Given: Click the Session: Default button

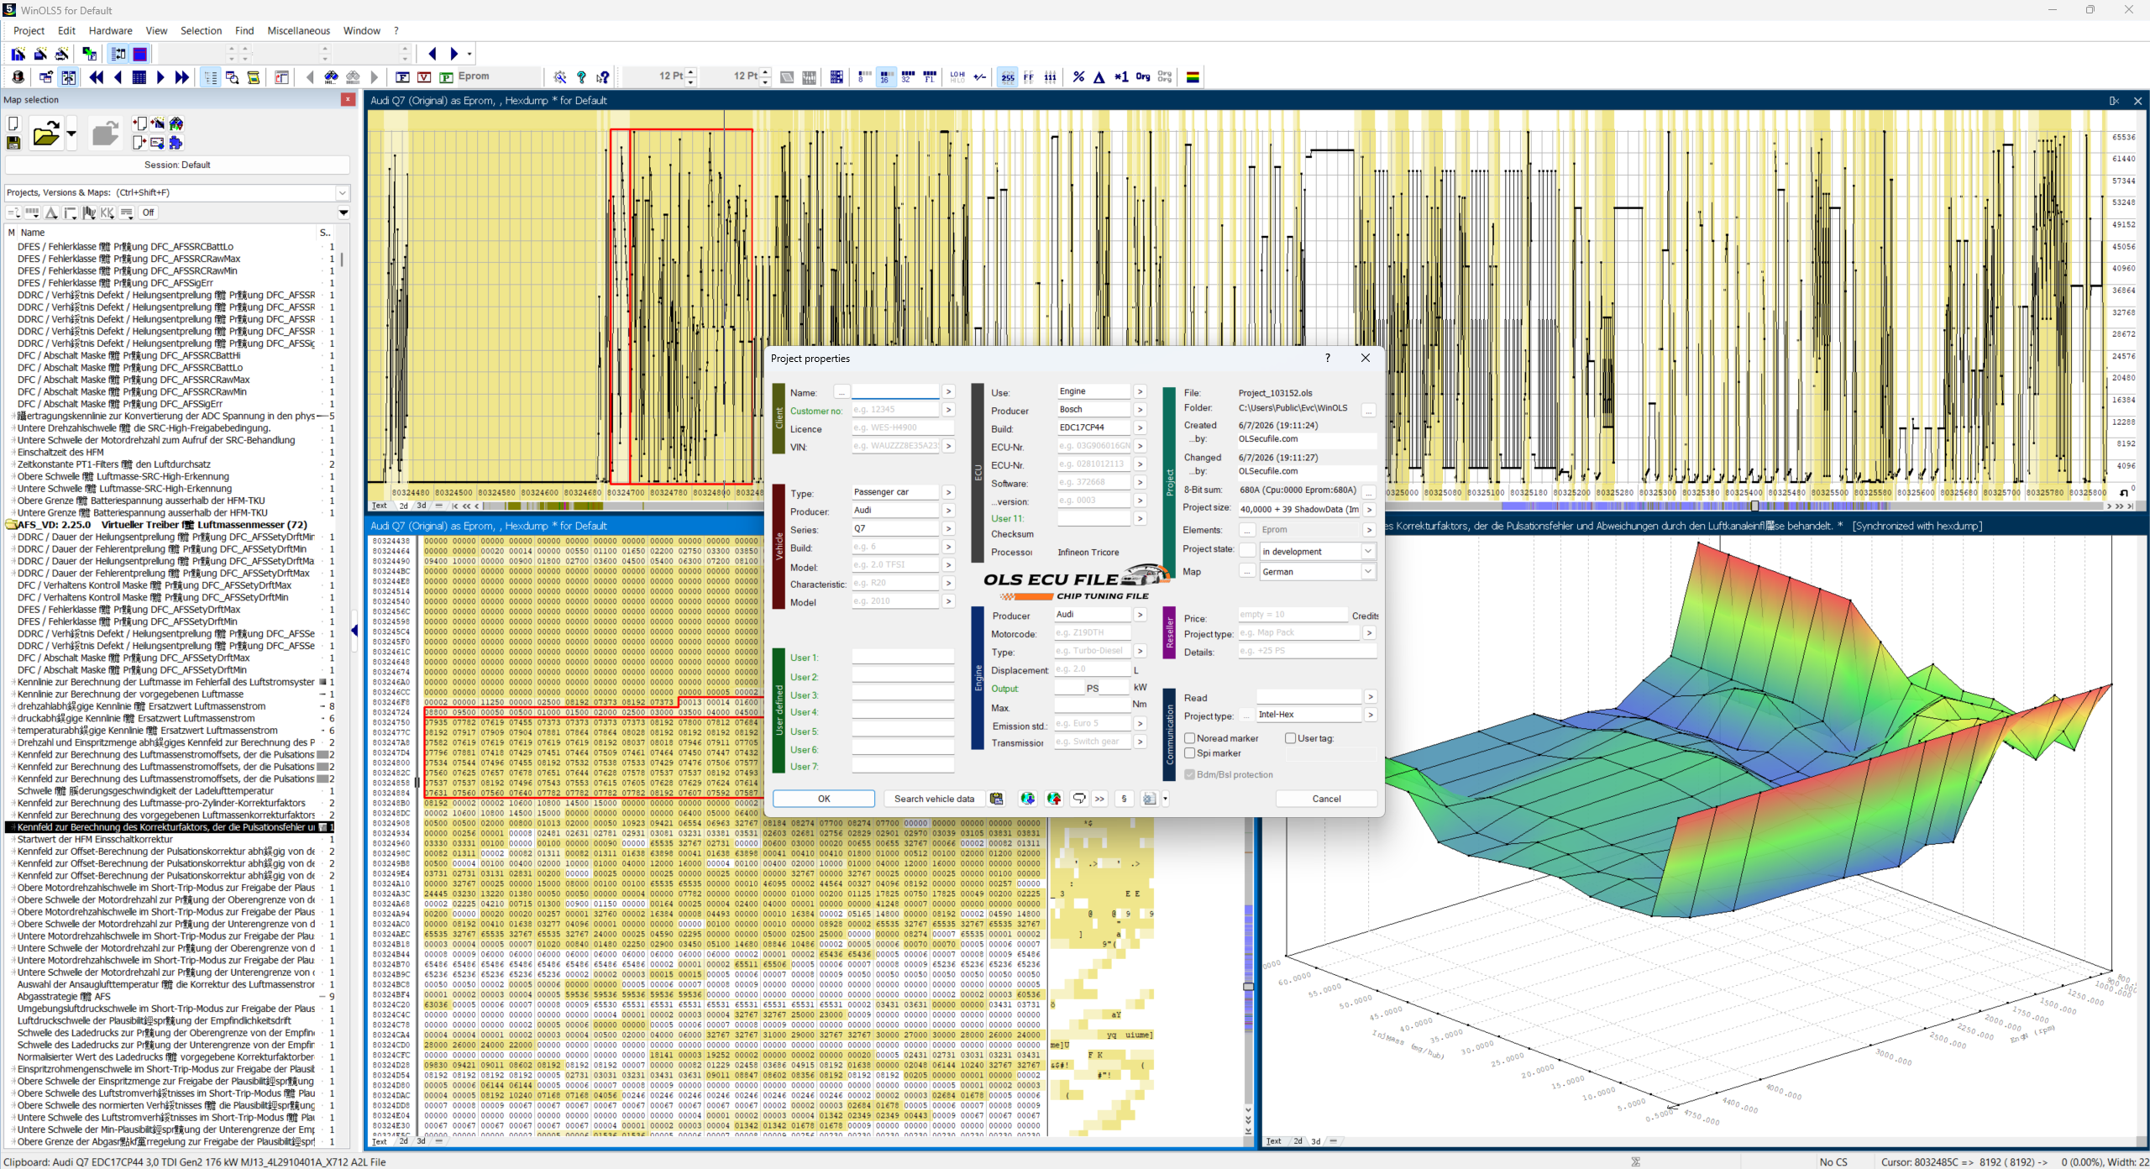Looking at the screenshot, I should tap(177, 165).
